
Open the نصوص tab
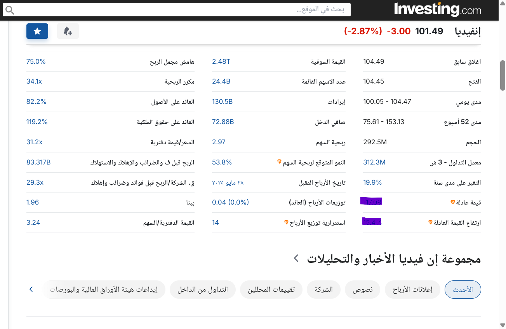[x=363, y=290]
